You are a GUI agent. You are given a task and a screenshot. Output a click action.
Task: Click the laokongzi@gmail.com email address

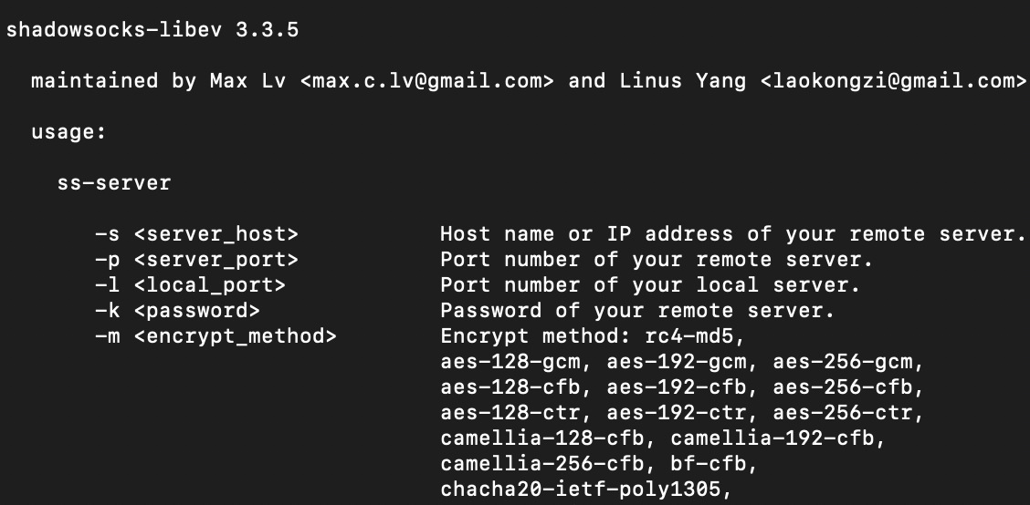(893, 81)
